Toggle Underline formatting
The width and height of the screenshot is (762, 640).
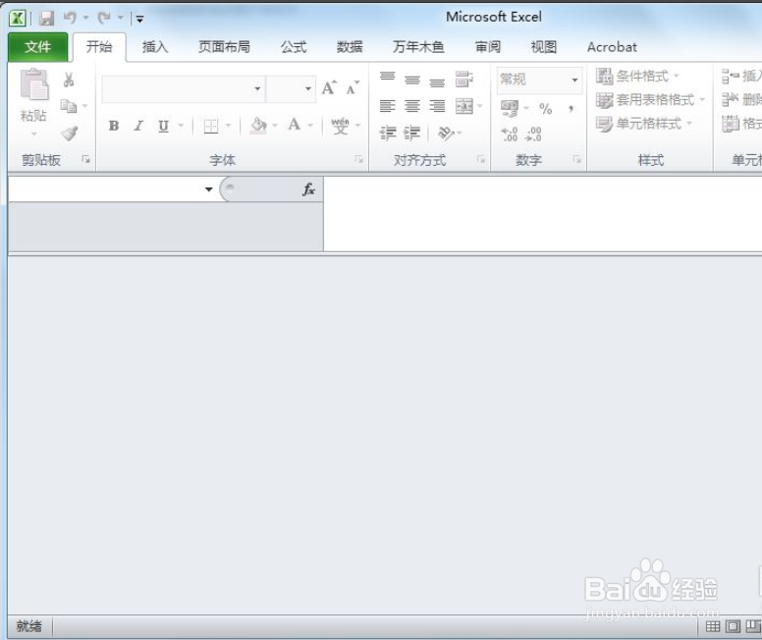click(x=164, y=126)
